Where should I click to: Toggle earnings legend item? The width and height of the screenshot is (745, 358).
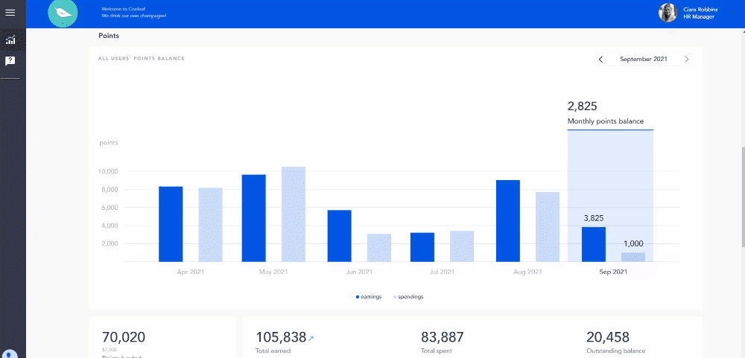pos(369,297)
